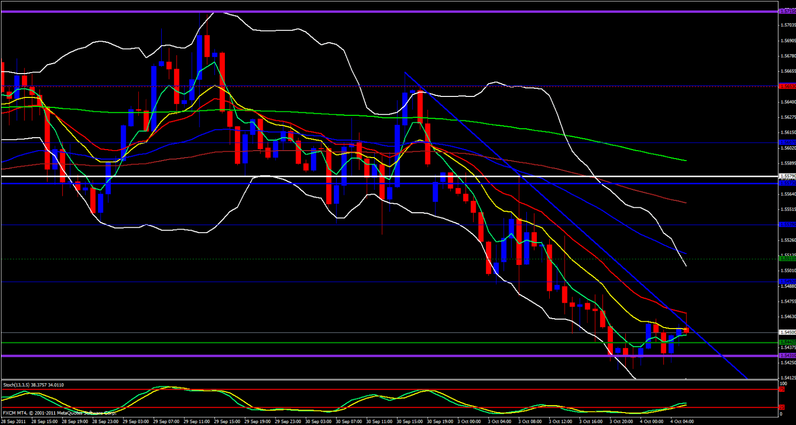Click the blue 1.54920 price label
The width and height of the screenshot is (796, 425).
click(x=787, y=281)
